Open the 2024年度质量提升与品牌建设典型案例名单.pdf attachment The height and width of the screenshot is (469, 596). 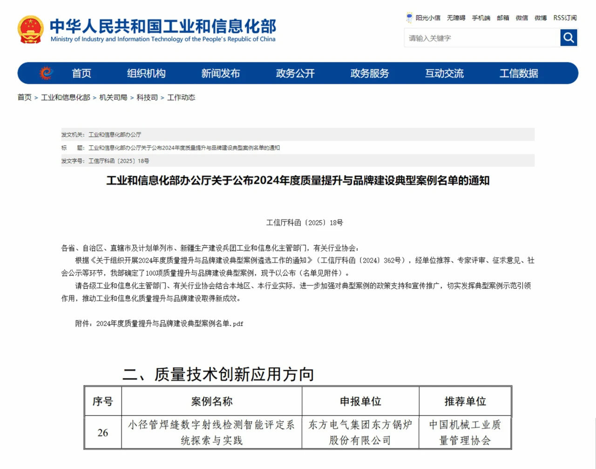point(169,324)
